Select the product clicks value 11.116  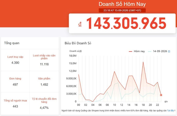44,64
